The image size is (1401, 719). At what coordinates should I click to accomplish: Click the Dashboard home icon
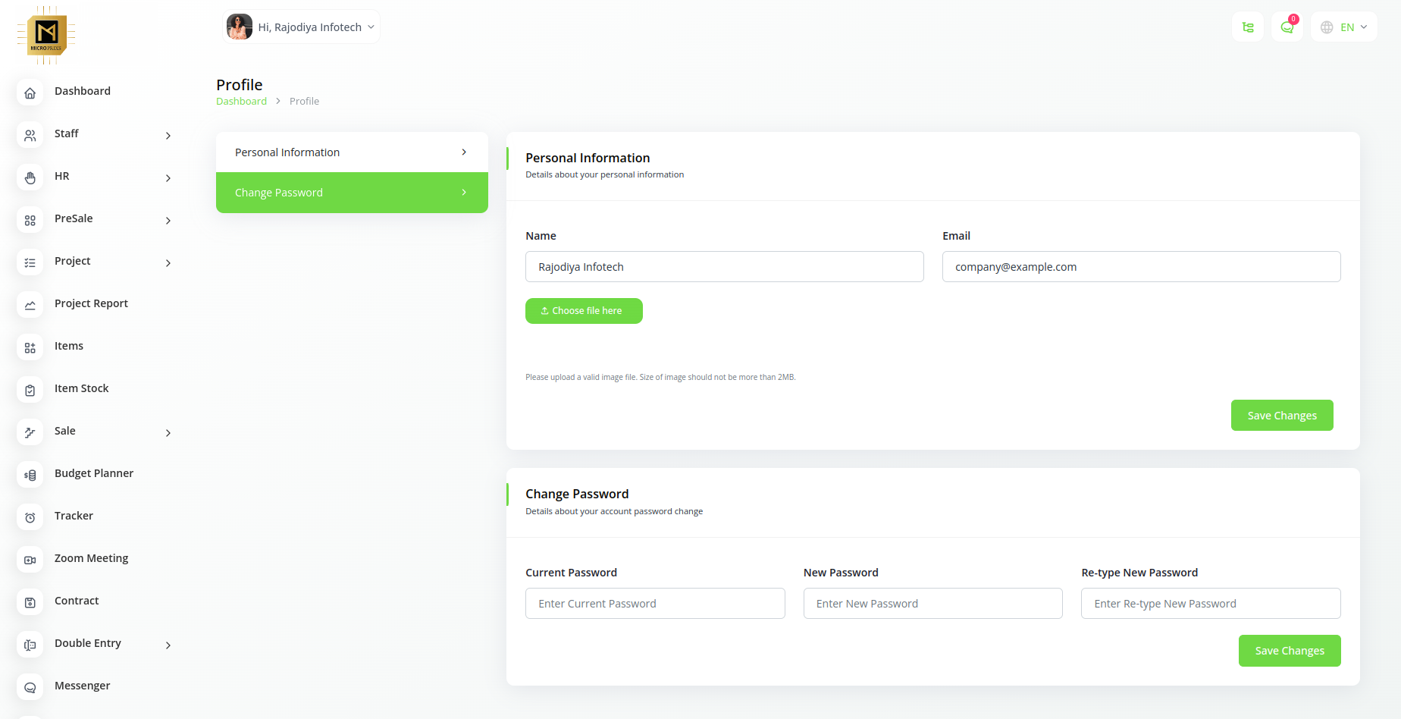point(30,93)
